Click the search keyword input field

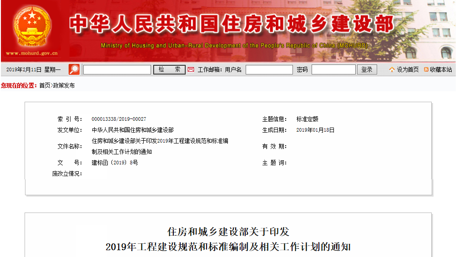(x=117, y=69)
